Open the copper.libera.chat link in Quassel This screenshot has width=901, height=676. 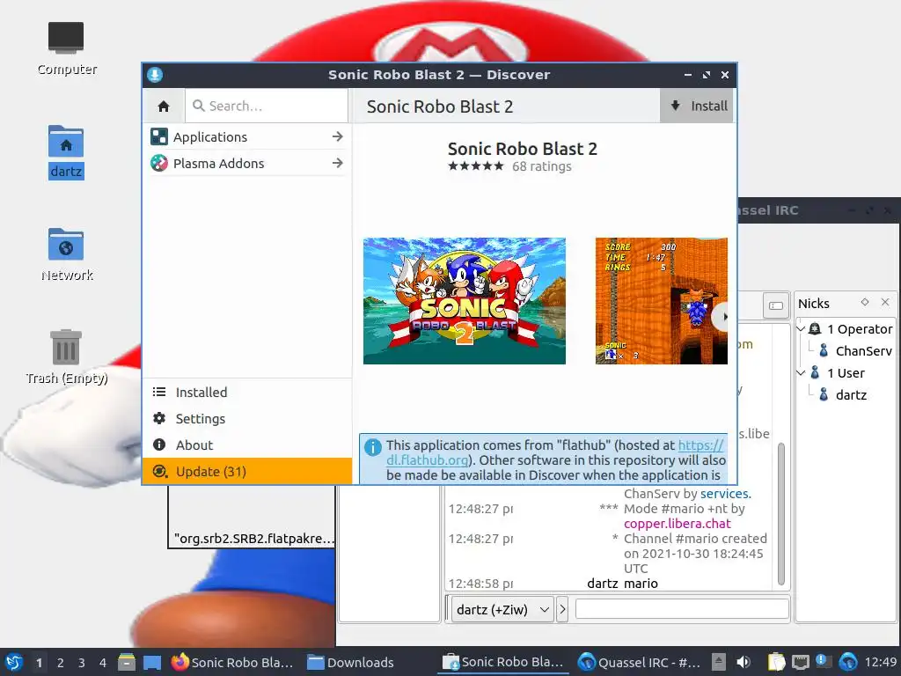click(x=677, y=524)
